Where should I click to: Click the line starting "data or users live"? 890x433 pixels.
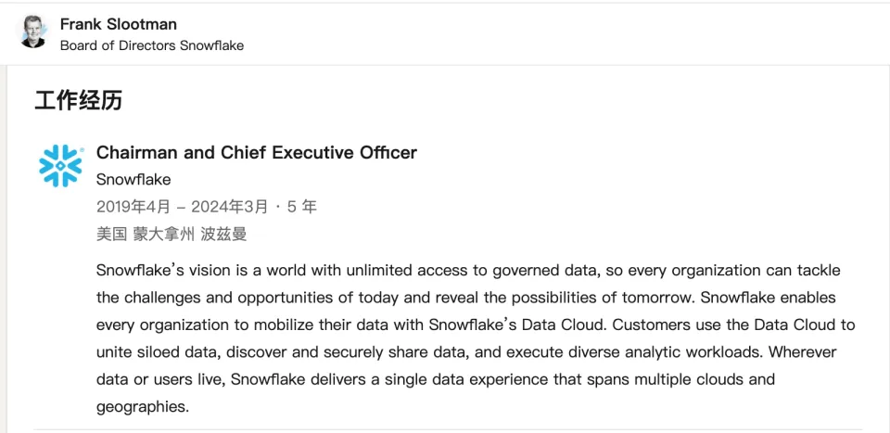436,379
